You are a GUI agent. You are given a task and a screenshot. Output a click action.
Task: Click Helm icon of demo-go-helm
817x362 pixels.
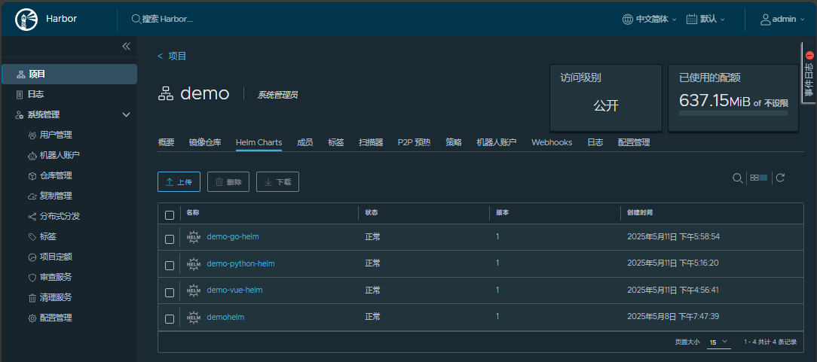pyautogui.click(x=193, y=236)
